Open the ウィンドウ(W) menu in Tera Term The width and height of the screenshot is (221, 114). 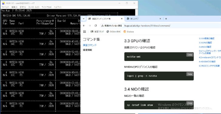click(46, 7)
